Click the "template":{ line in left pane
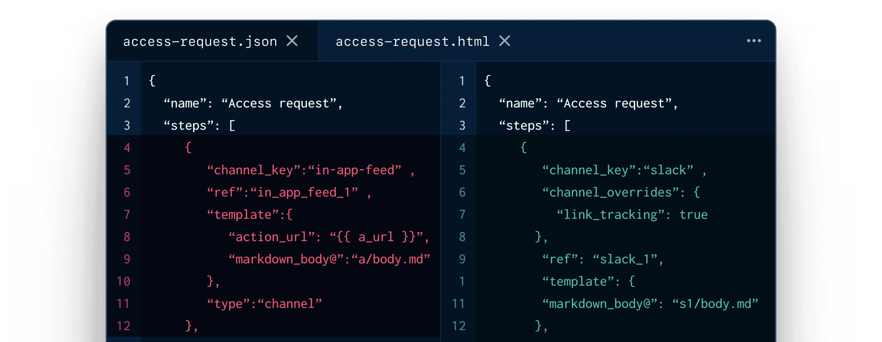The height and width of the screenshot is (342, 882). tap(250, 214)
